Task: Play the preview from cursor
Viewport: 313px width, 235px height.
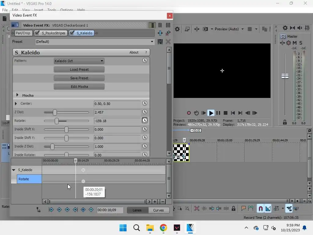Action: tap(211, 113)
